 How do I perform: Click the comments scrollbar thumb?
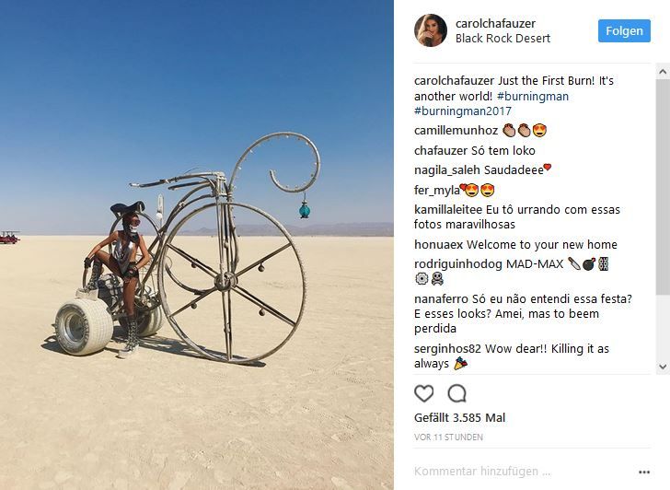coord(663,186)
